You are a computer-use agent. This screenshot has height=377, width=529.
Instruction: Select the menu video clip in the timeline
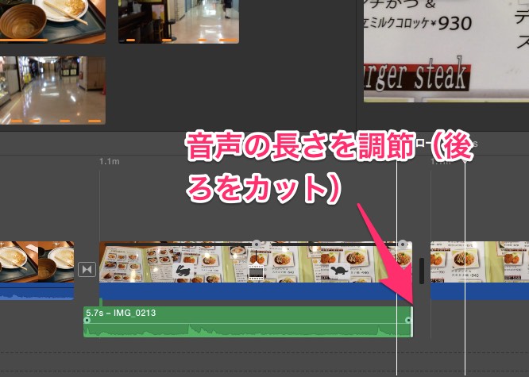coord(256,263)
